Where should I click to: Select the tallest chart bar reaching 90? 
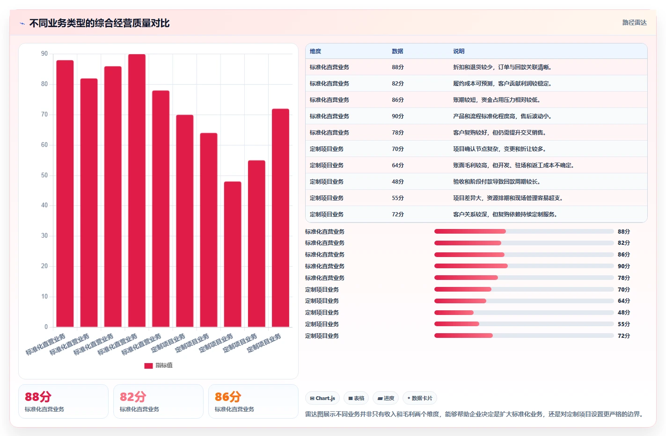[x=137, y=190]
